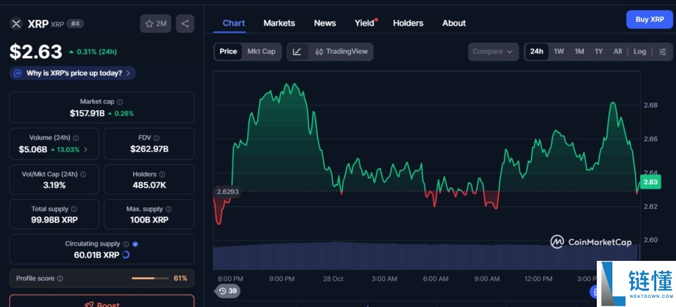Open Profile score info icon
The height and width of the screenshot is (307, 676).
click(60, 279)
